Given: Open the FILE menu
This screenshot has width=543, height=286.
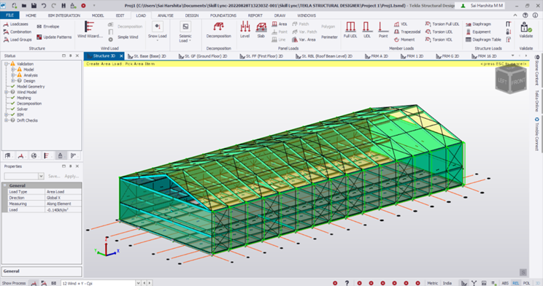Looking at the screenshot, I should (9, 15).
